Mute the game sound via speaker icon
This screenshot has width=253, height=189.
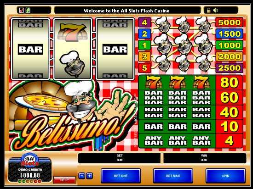tap(215, 11)
